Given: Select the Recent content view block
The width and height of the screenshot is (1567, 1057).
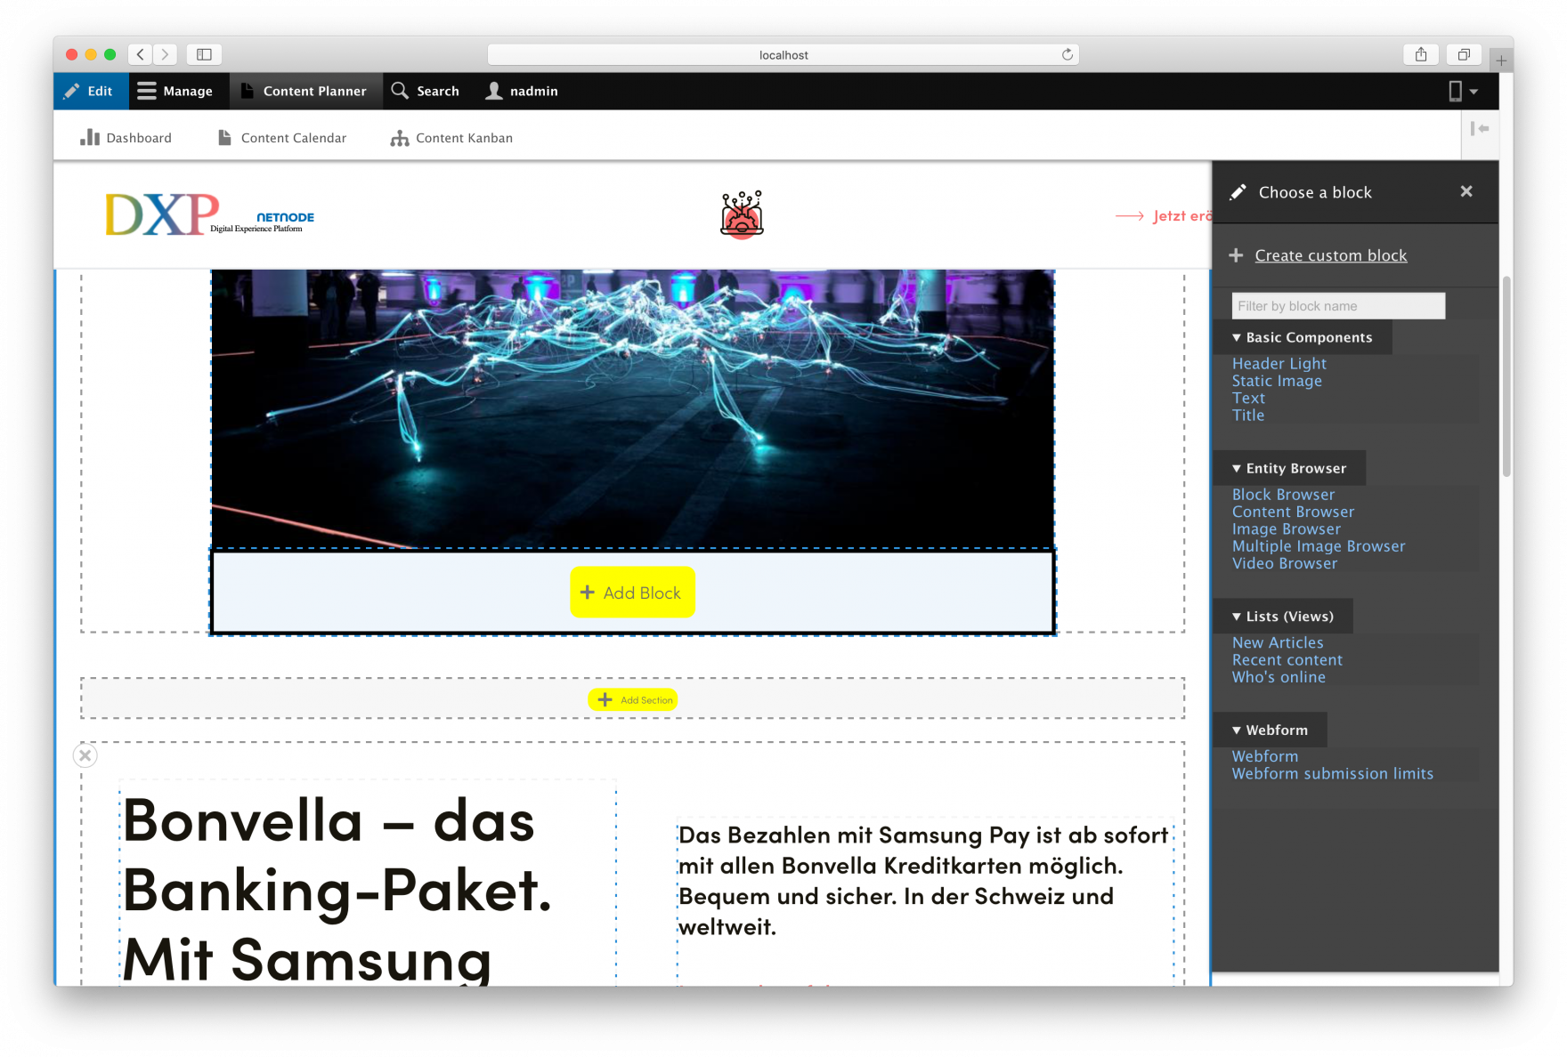Looking at the screenshot, I should pyautogui.click(x=1287, y=660).
